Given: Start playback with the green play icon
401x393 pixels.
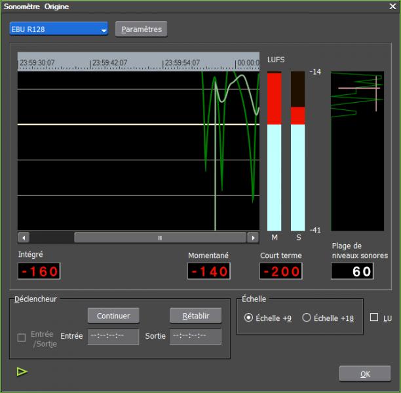Looking at the screenshot, I should coord(22,371).
